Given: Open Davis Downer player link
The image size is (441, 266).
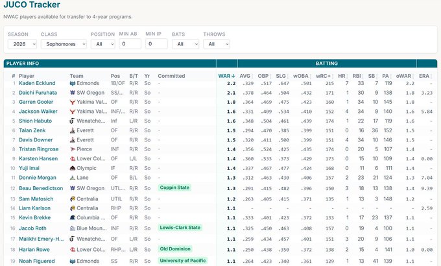Looking at the screenshot, I should coord(36,140).
